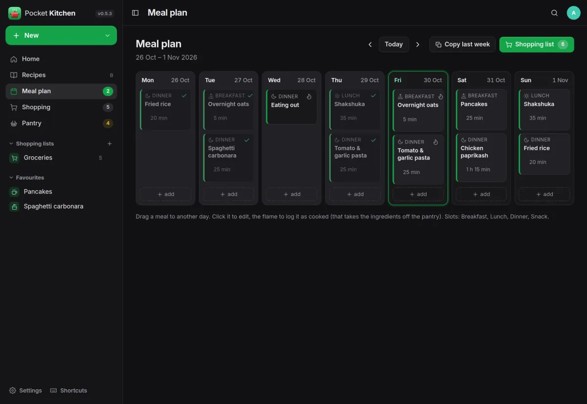Click the Copy last week button

coord(462,45)
